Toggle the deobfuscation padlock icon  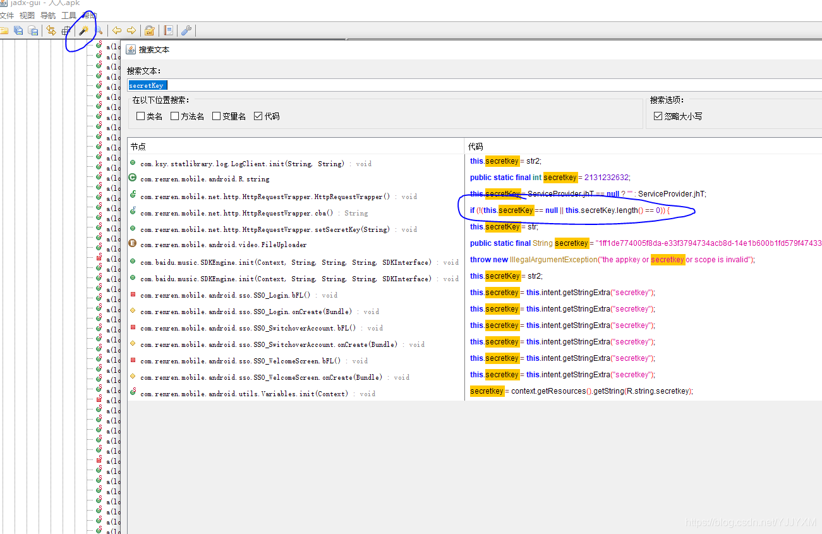click(150, 30)
